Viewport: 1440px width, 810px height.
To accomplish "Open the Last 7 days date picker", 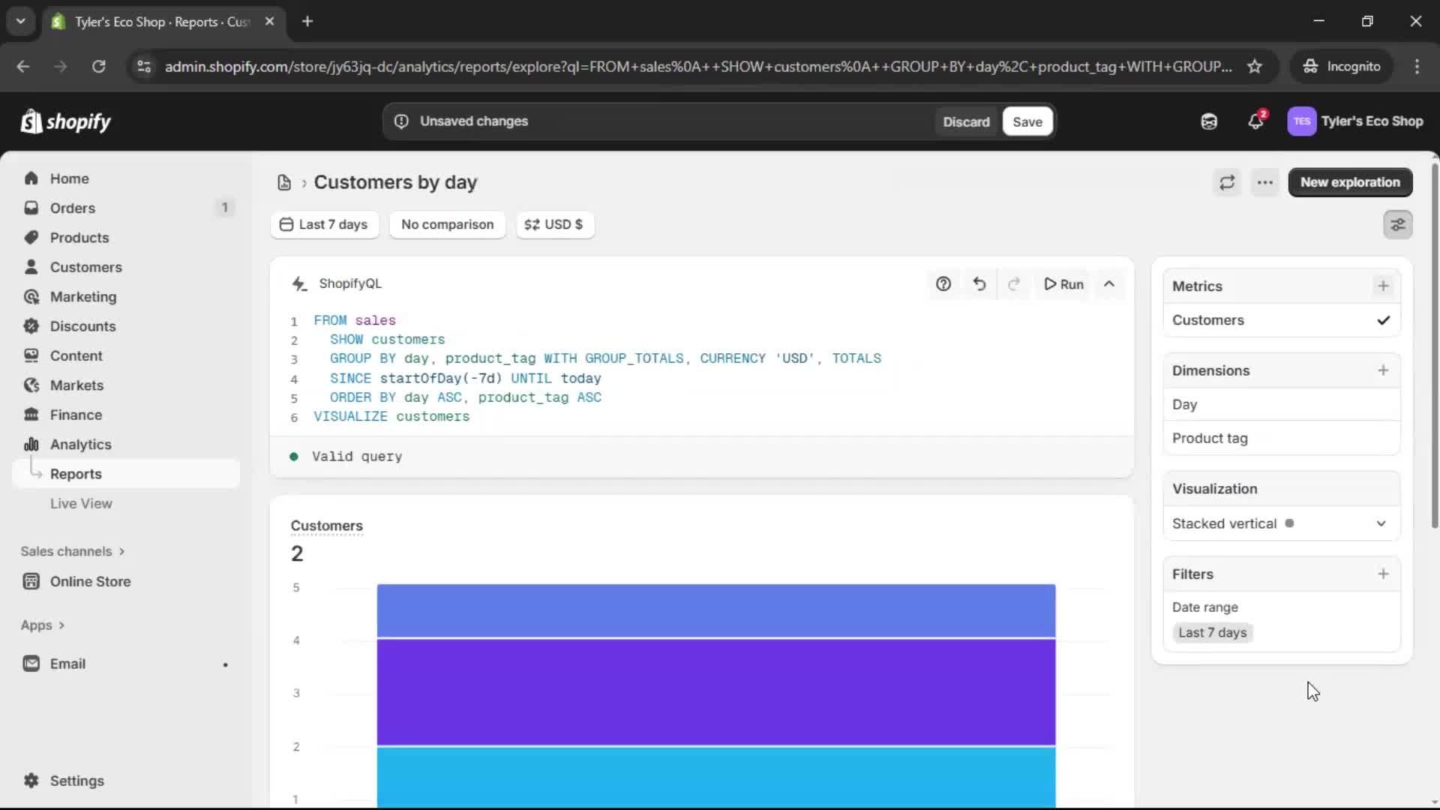I will coord(324,224).
